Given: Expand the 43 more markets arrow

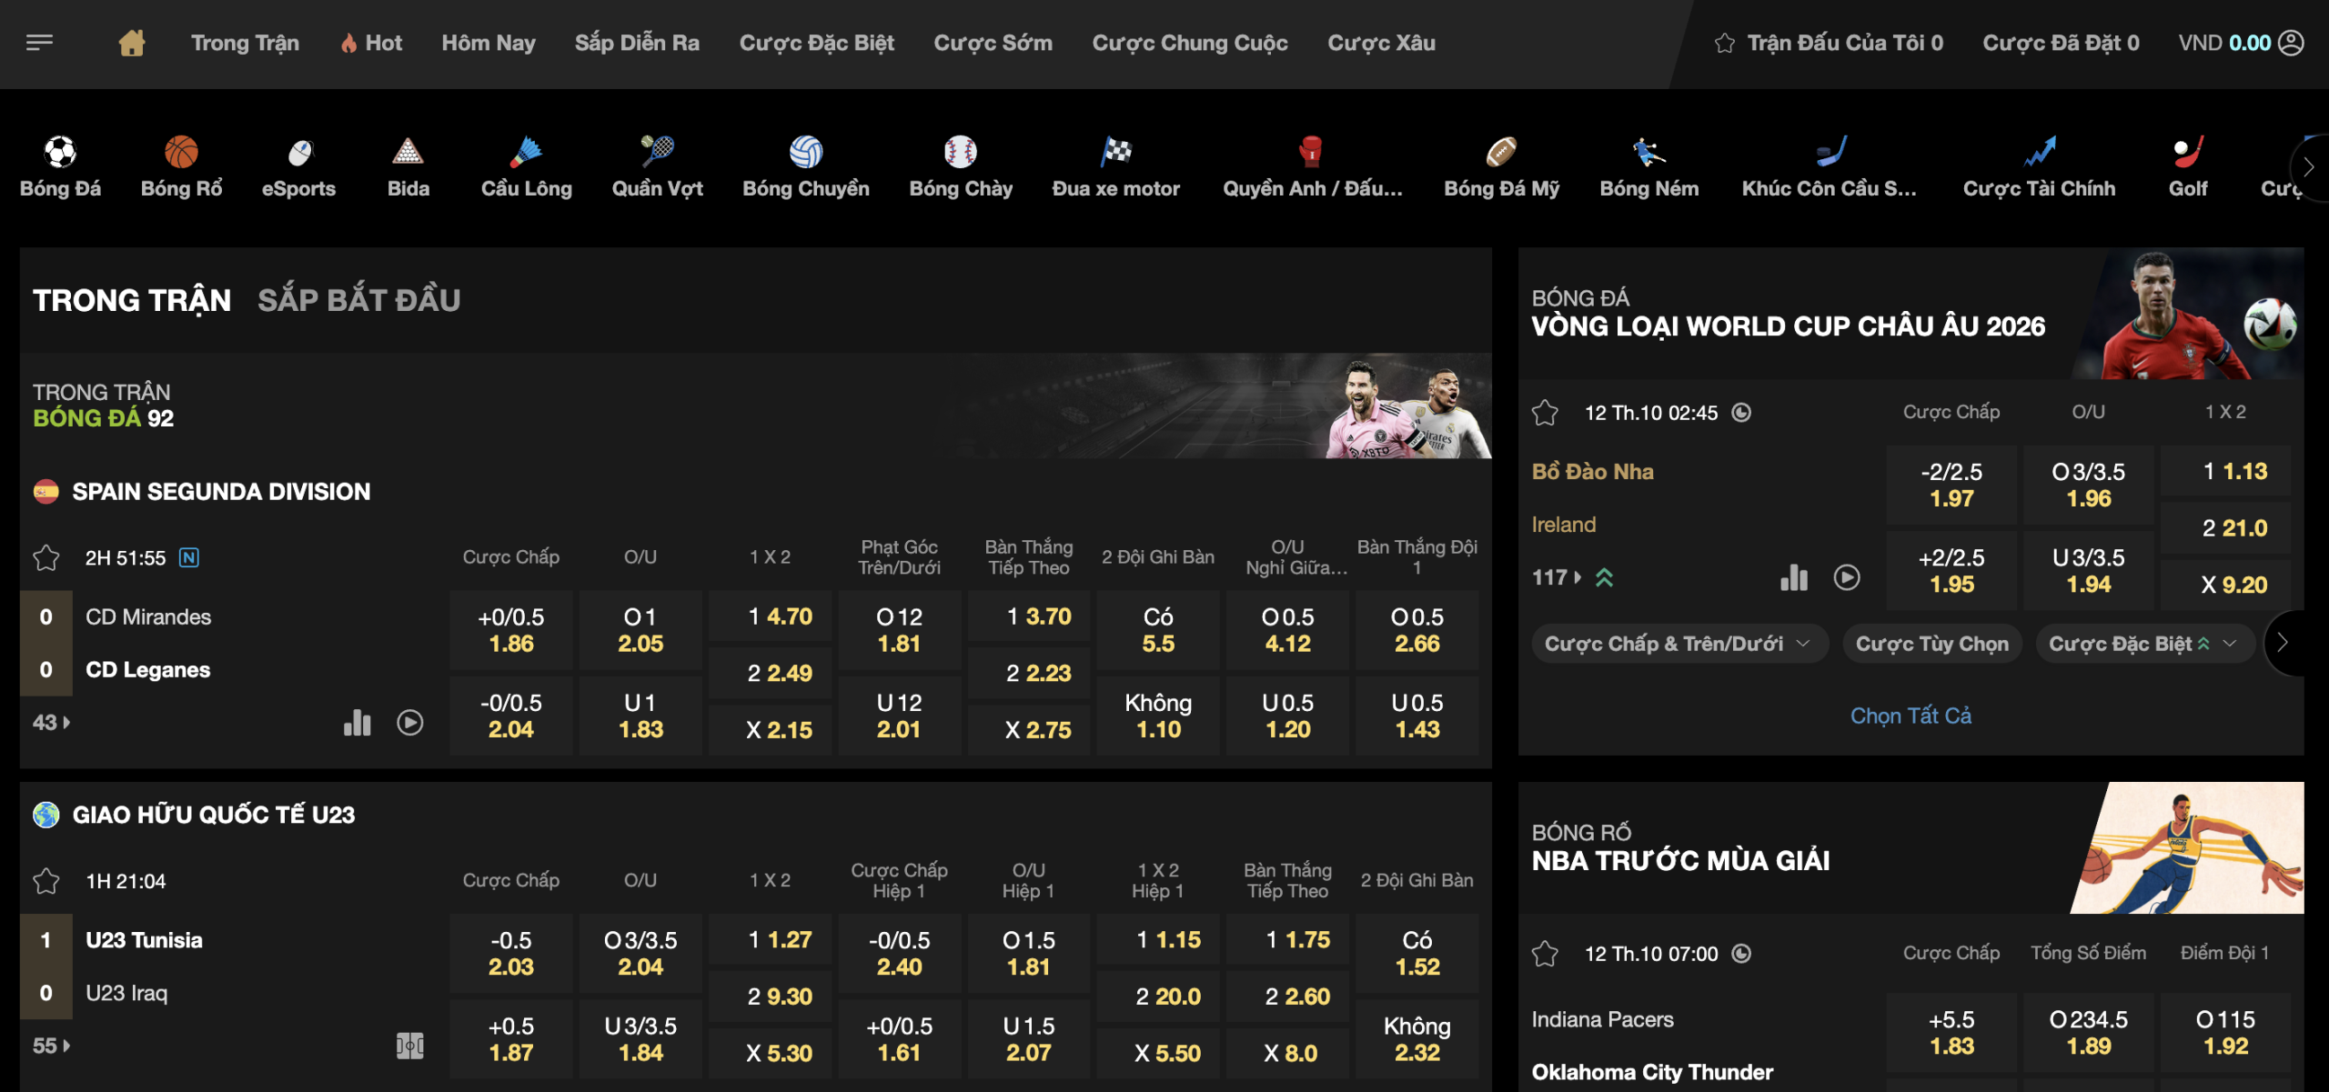Looking at the screenshot, I should 52,723.
